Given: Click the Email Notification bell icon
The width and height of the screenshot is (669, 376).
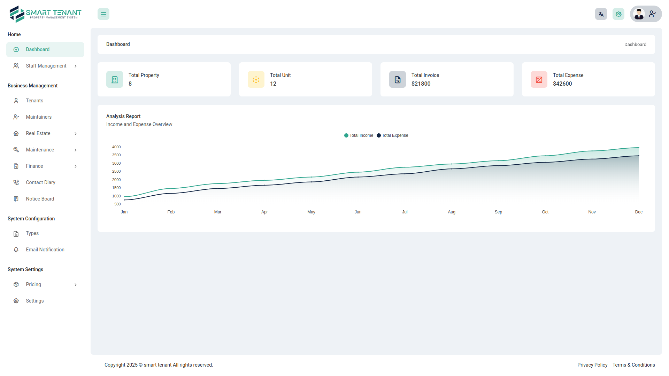Looking at the screenshot, I should [16, 250].
